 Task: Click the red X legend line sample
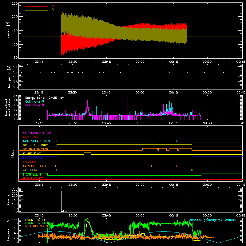pos(37,6)
